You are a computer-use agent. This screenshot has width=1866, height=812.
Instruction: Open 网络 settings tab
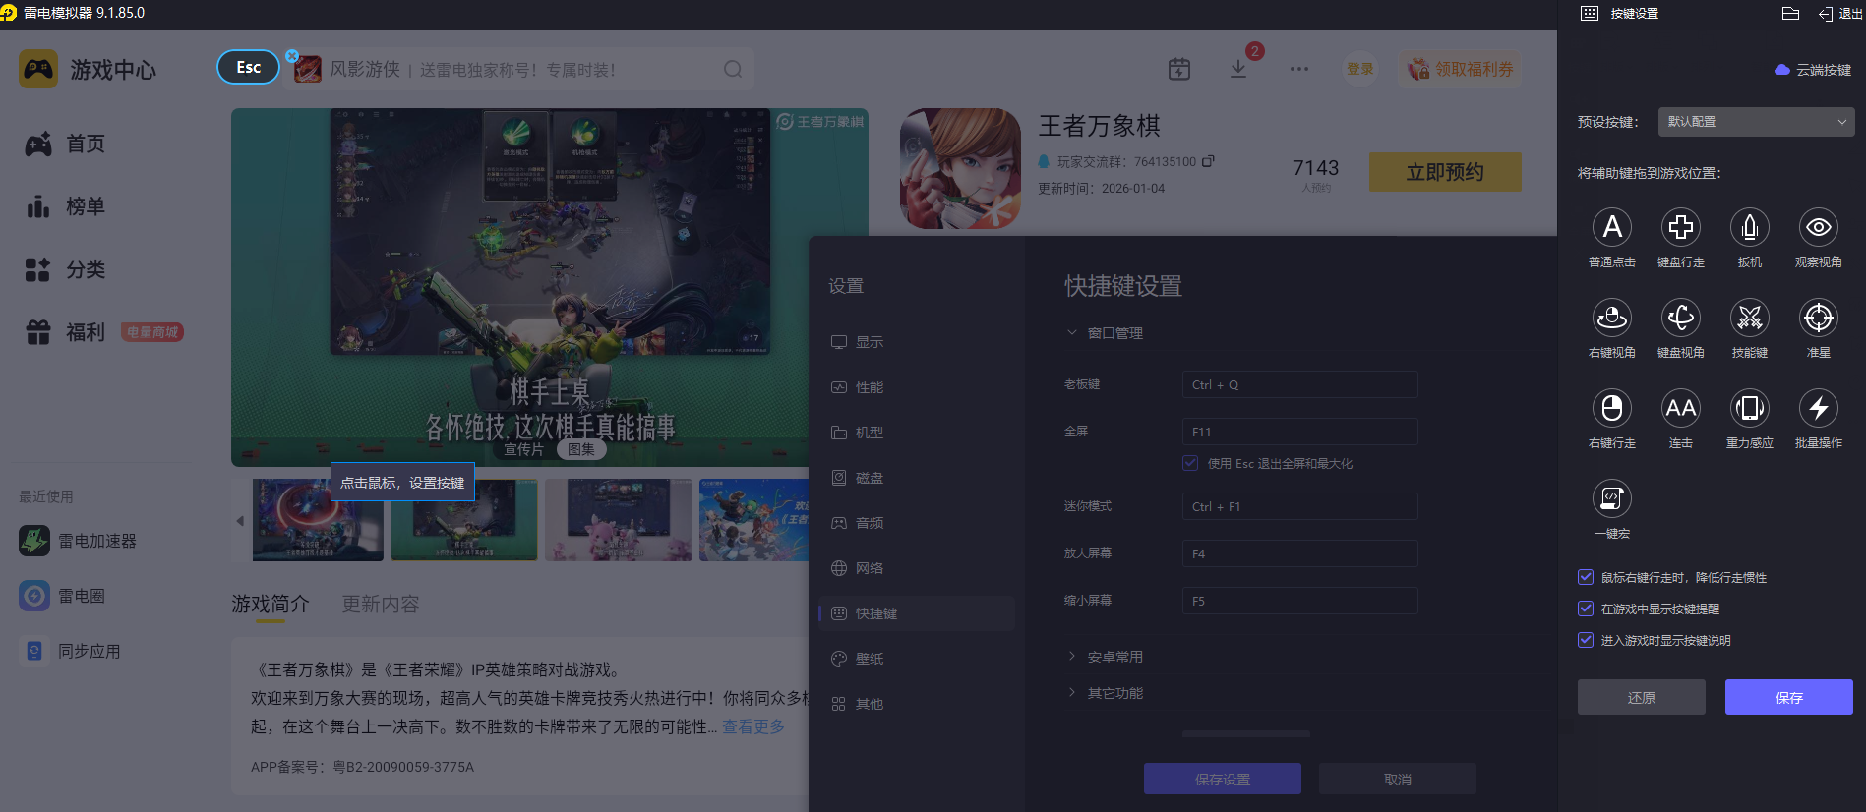(917, 568)
